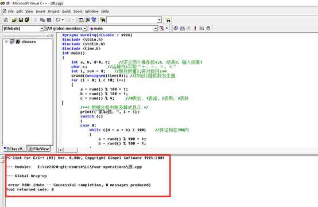The height and width of the screenshot is (207, 318).
Task: Click the Save All icon
Action: 27,20
